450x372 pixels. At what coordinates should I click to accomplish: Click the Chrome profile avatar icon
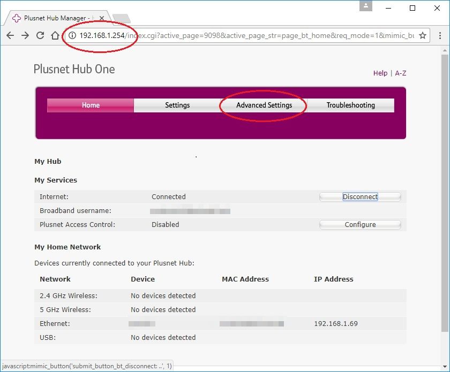(x=366, y=6)
